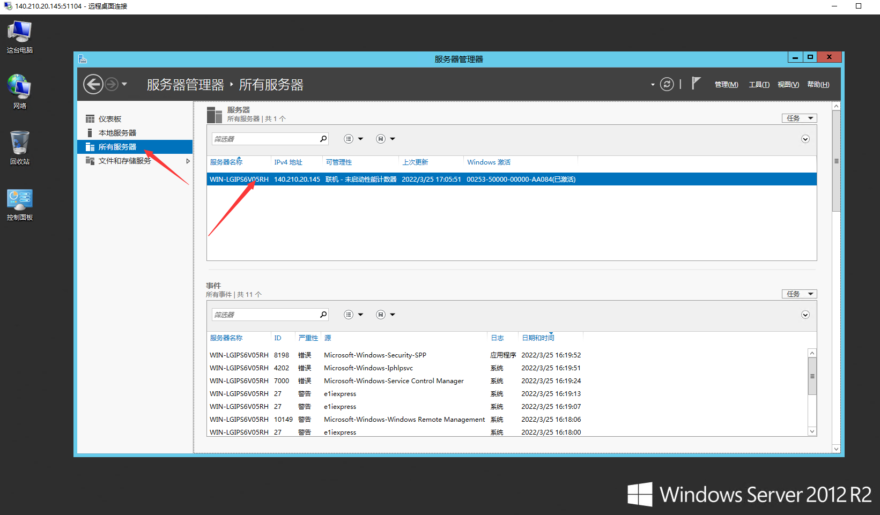880x515 pixels.
Task: Open the 任务 dropdown in the Events section
Action: (798, 294)
